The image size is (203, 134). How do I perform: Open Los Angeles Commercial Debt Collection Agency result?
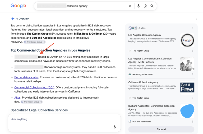point(150,60)
